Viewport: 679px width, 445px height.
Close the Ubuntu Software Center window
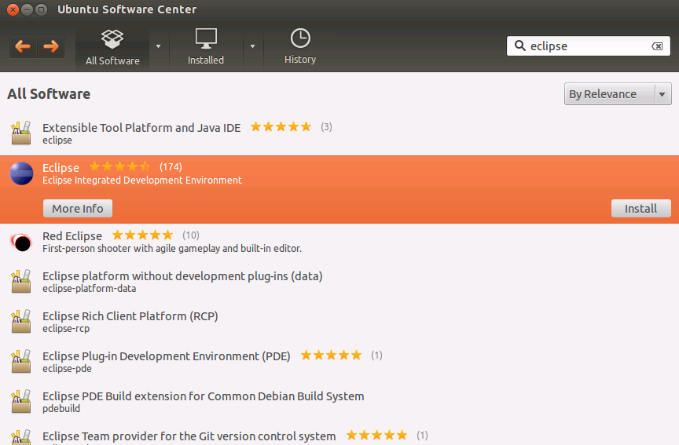click(x=13, y=9)
